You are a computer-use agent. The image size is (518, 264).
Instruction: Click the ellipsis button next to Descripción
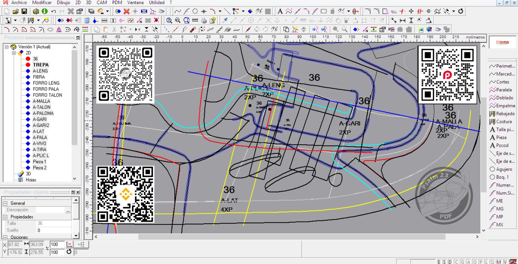click(x=68, y=210)
